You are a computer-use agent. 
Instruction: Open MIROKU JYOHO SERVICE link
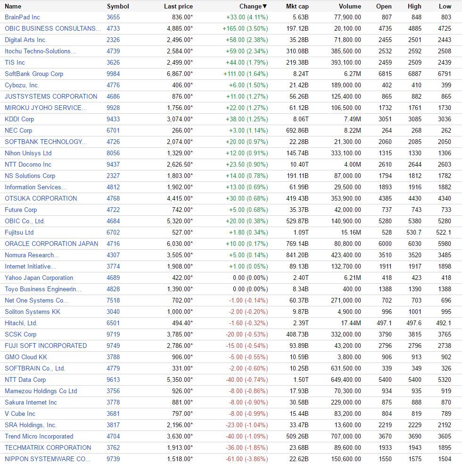[46, 108]
